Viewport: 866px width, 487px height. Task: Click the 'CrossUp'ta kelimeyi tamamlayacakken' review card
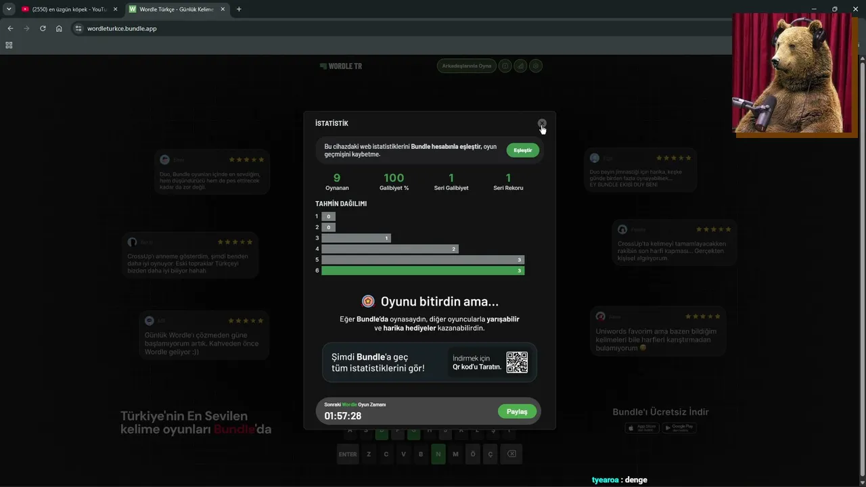[x=675, y=243]
